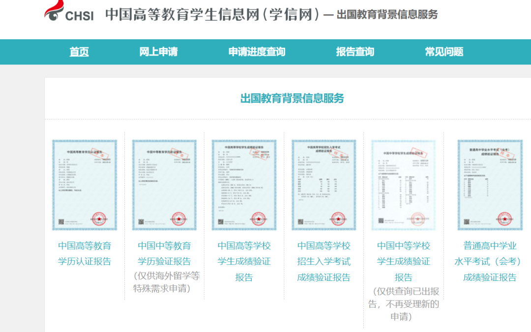The image size is (531, 332).
Task: Open link 中国中等教育学历验证报告
Action: (x=164, y=253)
